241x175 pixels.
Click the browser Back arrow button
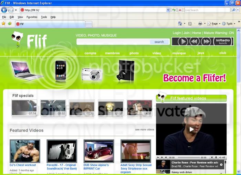point(4,10)
